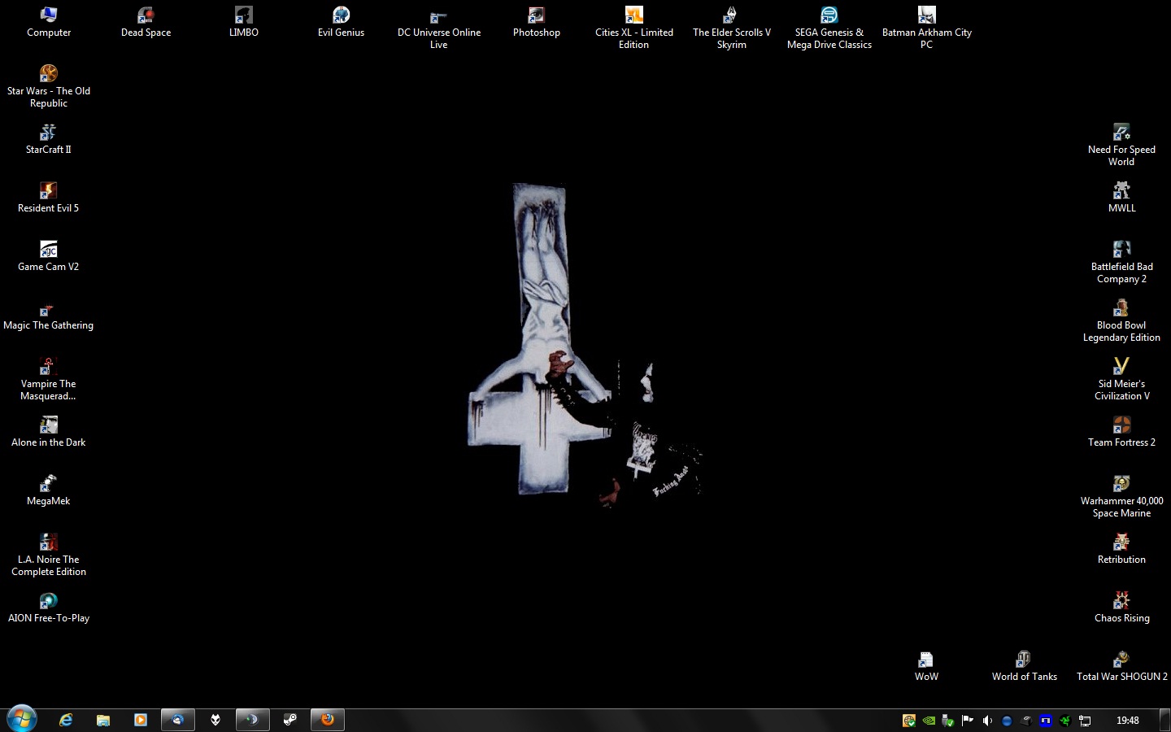Select L.A. Noire Complete Edition shortcut
This screenshot has height=732, width=1171.
coord(49,555)
